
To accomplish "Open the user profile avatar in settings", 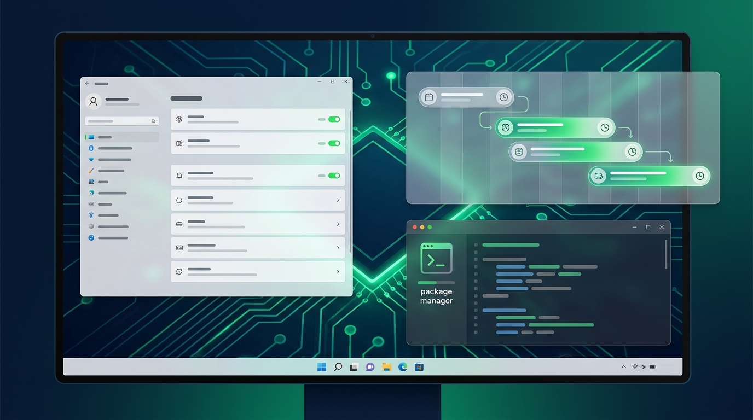I will point(93,101).
